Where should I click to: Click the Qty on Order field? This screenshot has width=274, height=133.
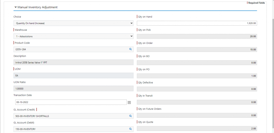197,50
